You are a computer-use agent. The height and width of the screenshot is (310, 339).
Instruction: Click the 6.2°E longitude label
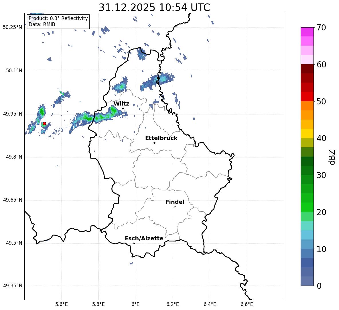(x=173, y=304)
